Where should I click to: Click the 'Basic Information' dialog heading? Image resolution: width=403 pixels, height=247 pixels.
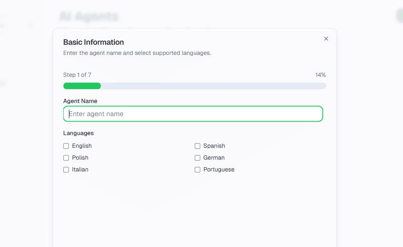pyautogui.click(x=93, y=42)
